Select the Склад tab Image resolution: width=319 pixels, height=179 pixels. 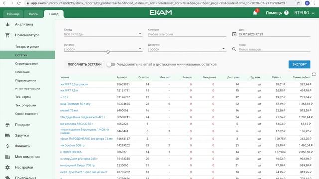coord(54,14)
